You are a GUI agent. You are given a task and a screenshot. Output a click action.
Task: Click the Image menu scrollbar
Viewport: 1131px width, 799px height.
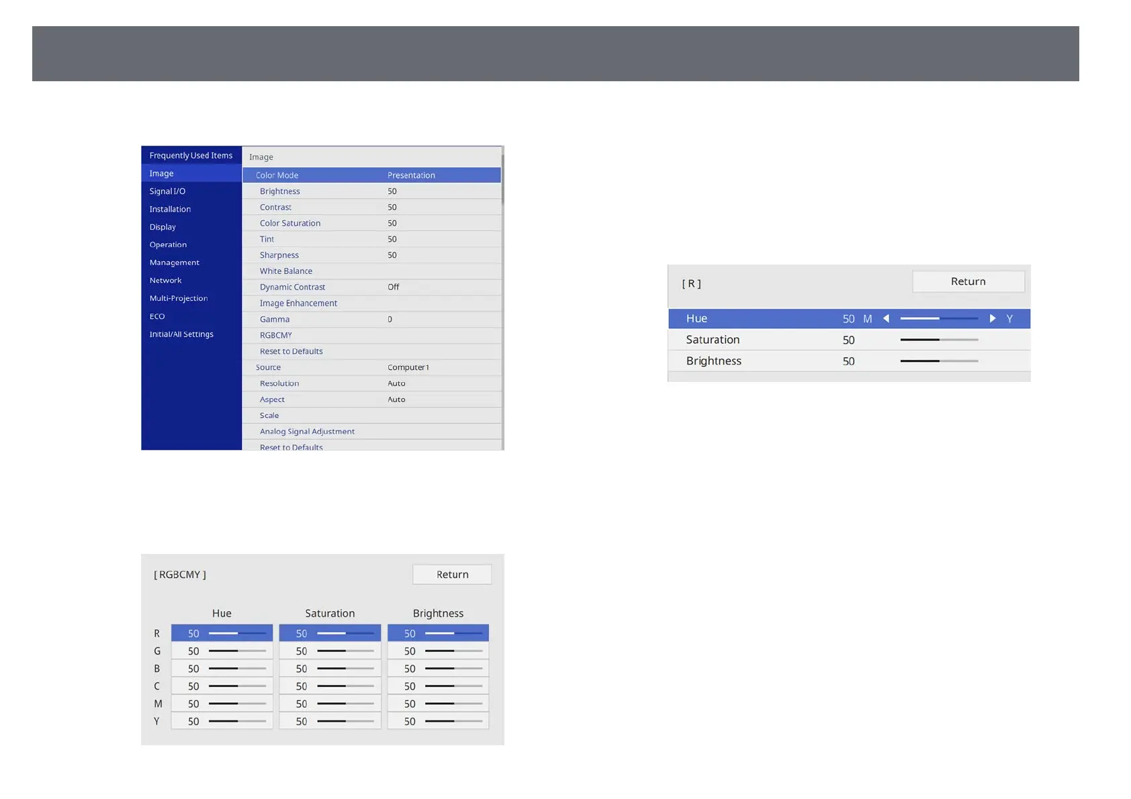(502, 178)
